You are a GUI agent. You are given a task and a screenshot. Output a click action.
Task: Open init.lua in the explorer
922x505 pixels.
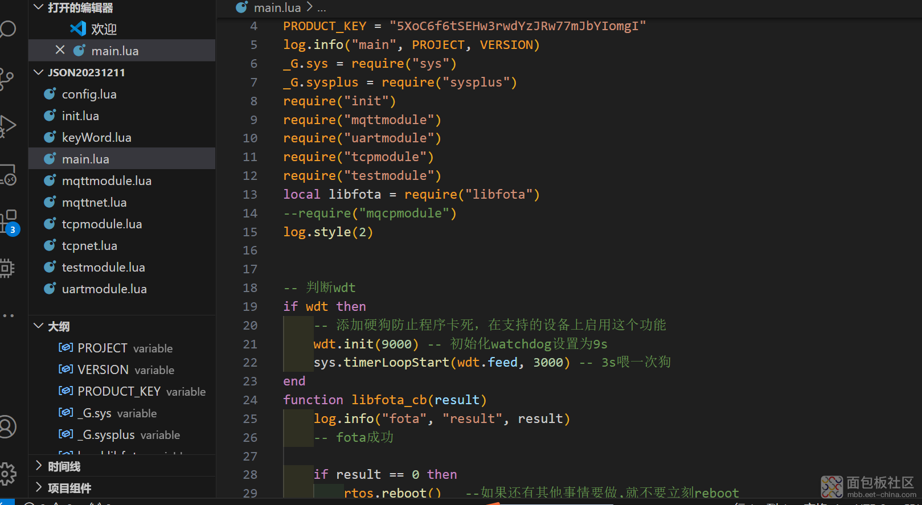[122, 116]
